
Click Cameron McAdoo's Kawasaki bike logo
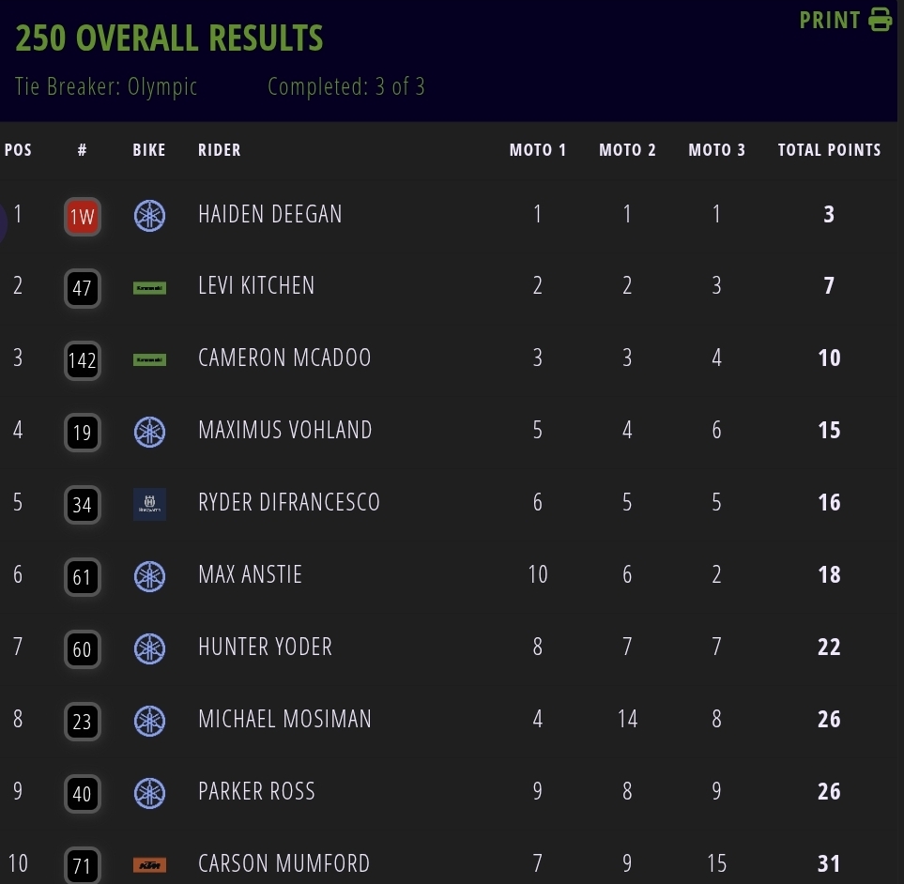(x=149, y=359)
